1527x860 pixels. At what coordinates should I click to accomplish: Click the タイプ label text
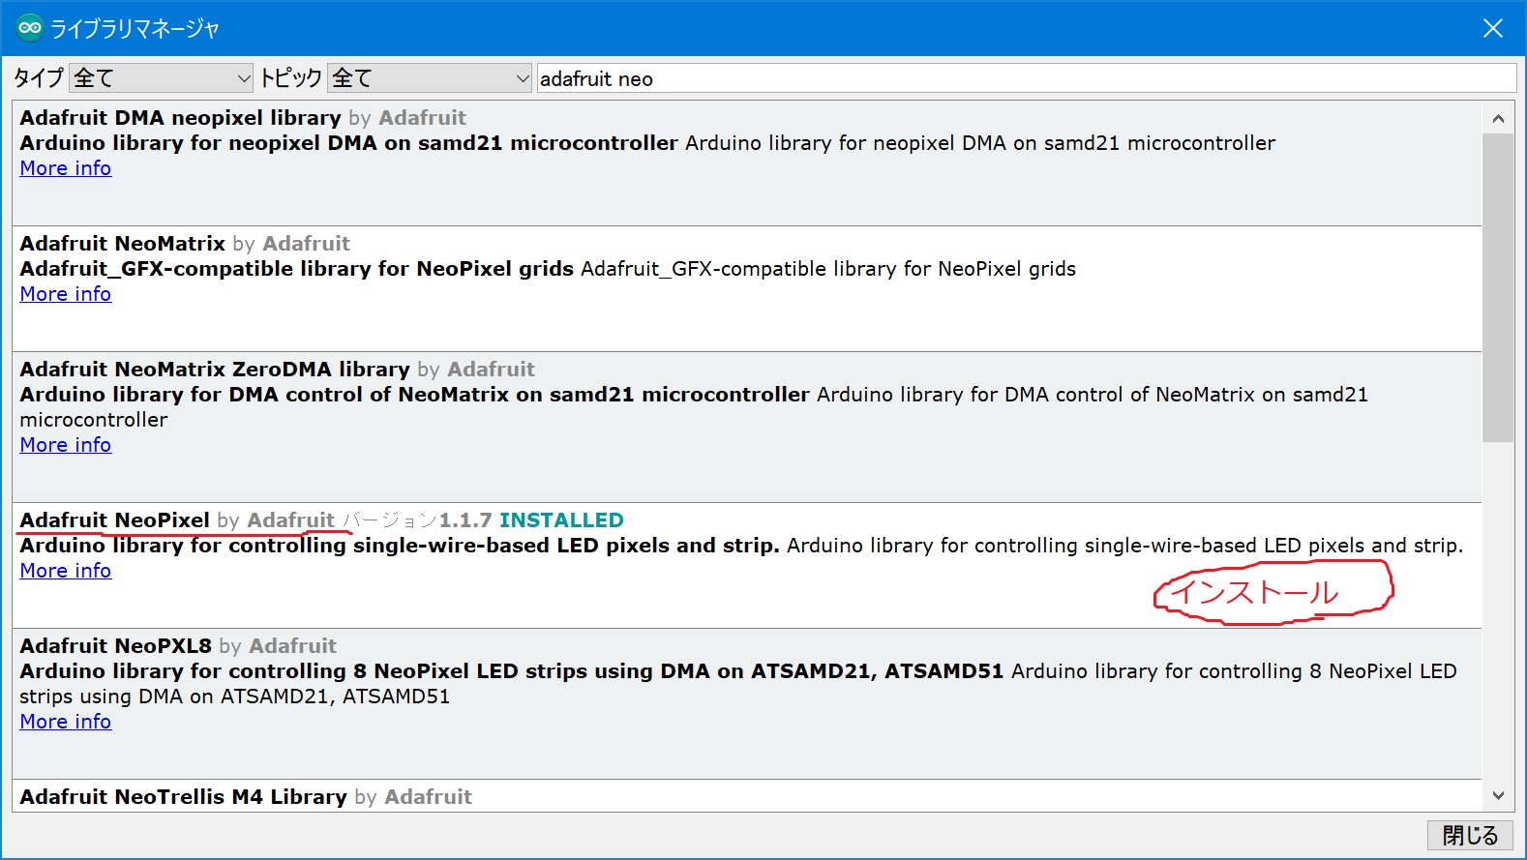coord(39,78)
